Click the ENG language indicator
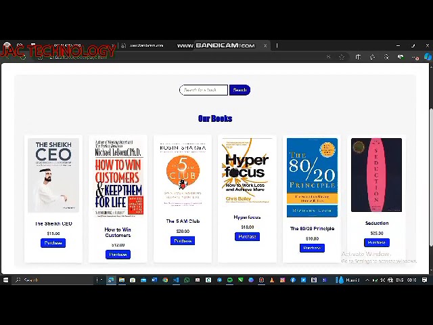 pos(400,280)
